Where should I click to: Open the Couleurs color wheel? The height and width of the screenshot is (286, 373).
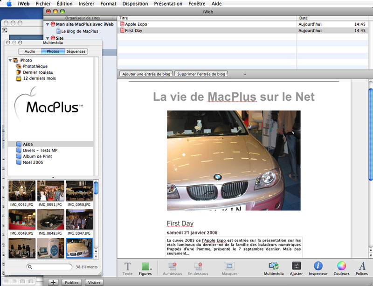tap(341, 269)
